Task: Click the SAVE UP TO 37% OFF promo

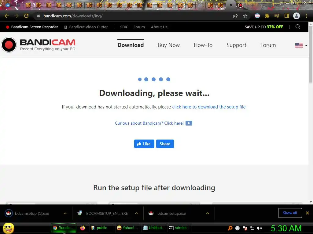Action: pyautogui.click(x=264, y=27)
